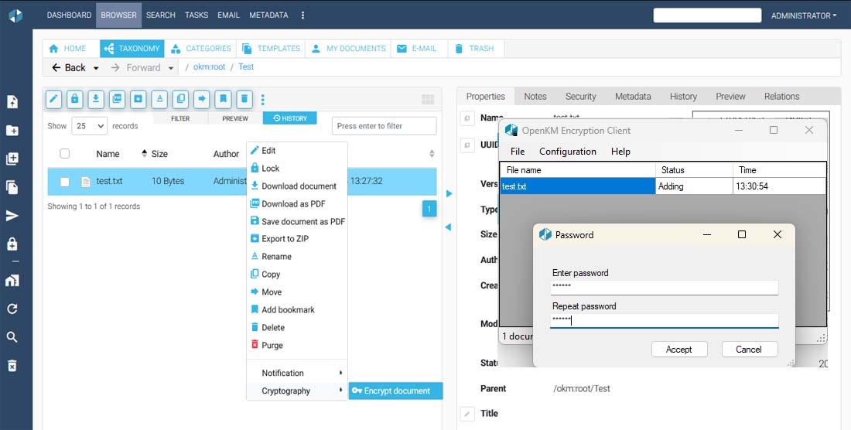
Task: Click the Delete trash toolbar icon
Action: tap(244, 99)
